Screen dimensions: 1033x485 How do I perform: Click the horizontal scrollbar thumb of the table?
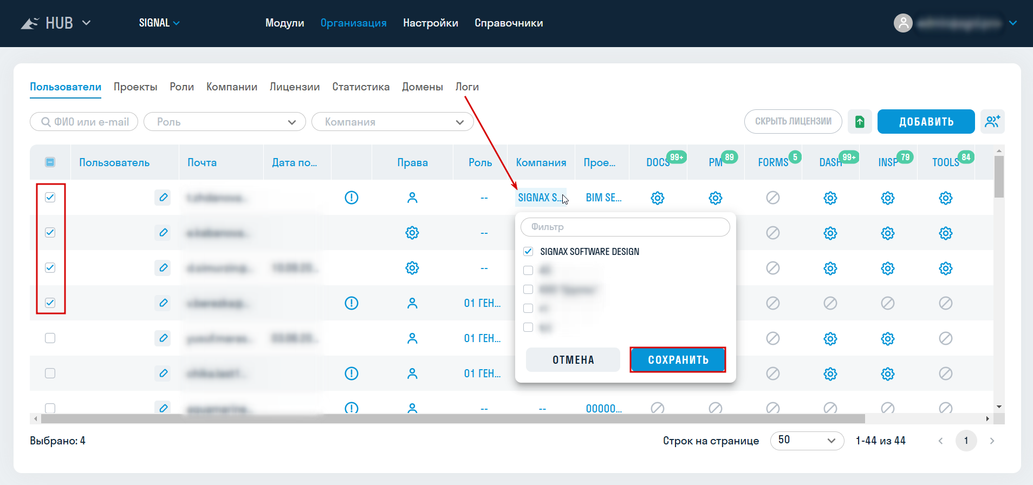pyautogui.click(x=453, y=418)
